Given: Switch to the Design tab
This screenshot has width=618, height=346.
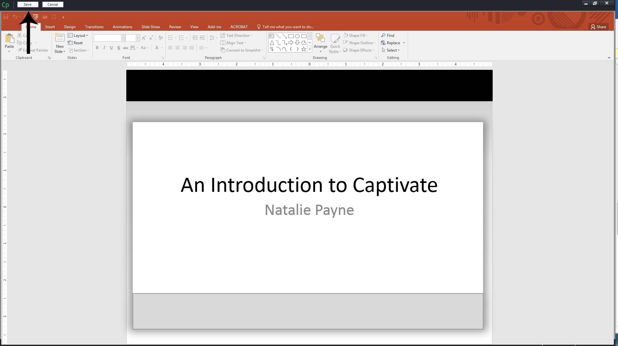Looking at the screenshot, I should tap(70, 27).
